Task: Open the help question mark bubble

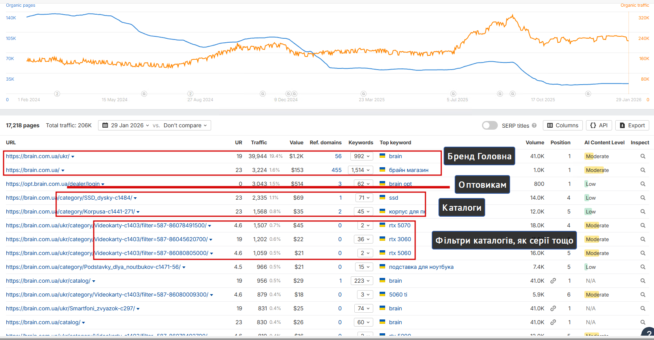Action: 648,333
